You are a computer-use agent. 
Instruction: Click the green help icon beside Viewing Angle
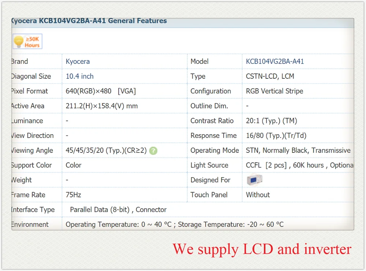pos(153,151)
